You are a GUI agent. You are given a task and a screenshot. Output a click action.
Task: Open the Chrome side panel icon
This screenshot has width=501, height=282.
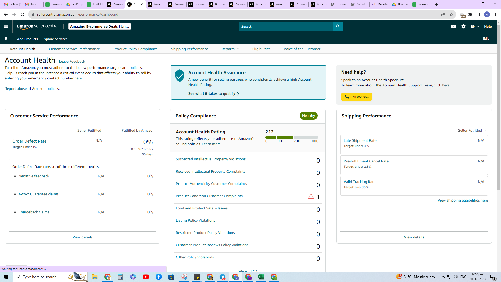tap(479, 14)
